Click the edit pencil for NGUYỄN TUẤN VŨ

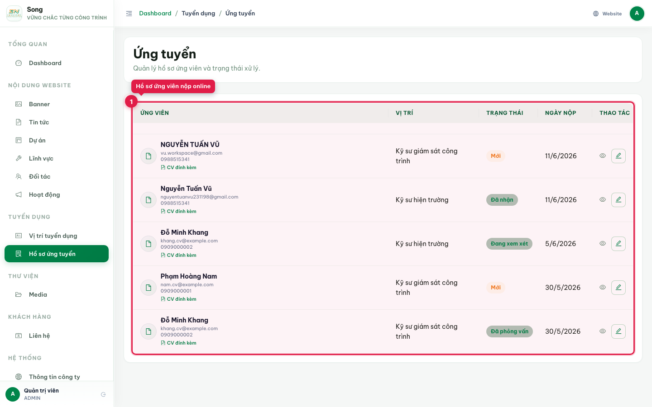618,156
